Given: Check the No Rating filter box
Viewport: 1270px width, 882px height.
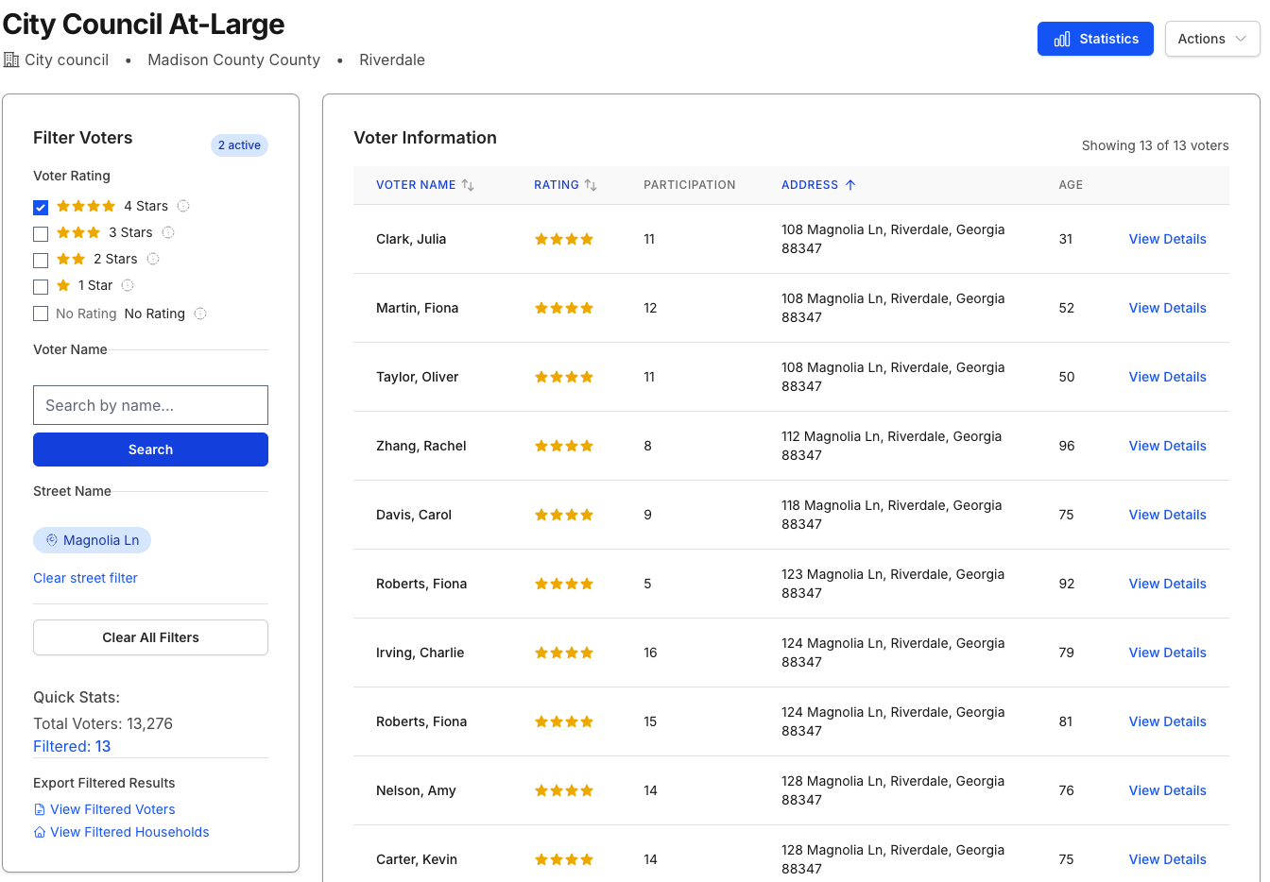Looking at the screenshot, I should point(41,314).
